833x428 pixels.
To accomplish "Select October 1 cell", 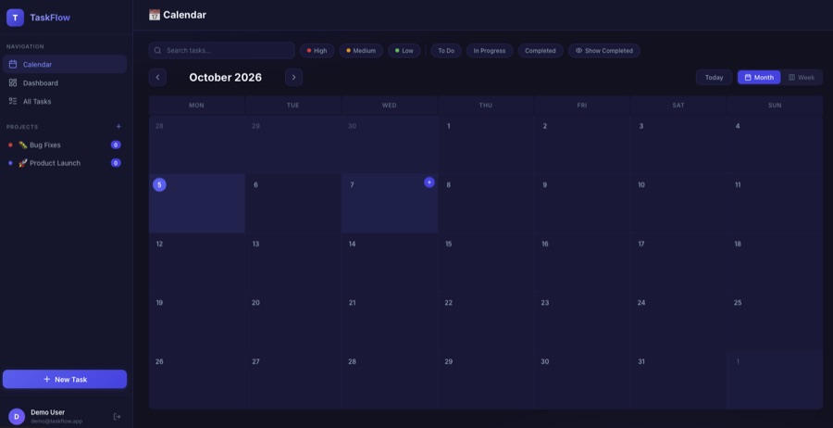I will click(x=486, y=145).
